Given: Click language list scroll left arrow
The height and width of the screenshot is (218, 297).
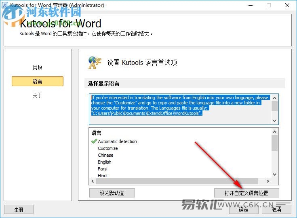Looking at the screenshot, I should 93,181.
